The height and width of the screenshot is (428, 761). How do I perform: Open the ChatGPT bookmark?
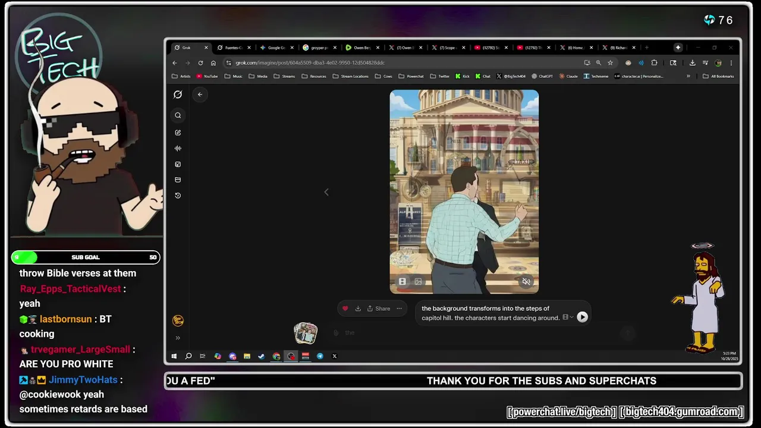(542, 76)
